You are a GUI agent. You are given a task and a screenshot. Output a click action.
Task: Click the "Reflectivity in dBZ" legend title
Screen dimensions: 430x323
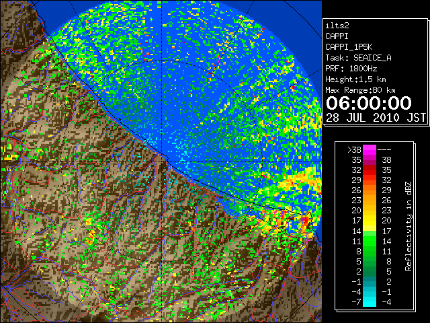408,226
